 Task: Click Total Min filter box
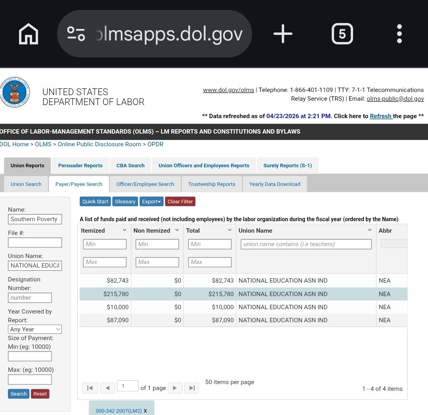point(210,244)
